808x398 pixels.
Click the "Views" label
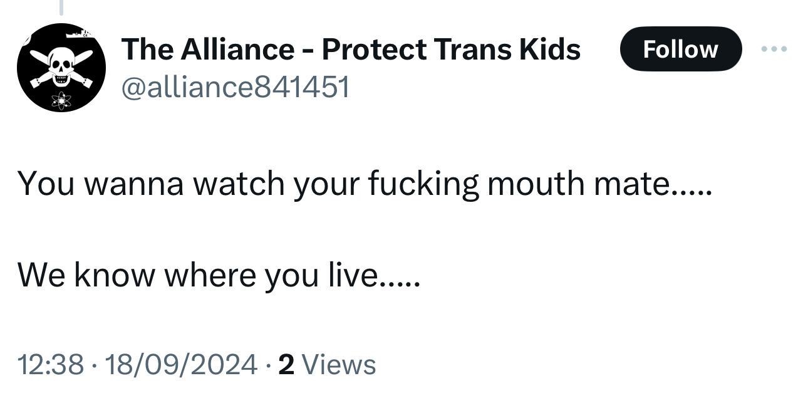pyautogui.click(x=338, y=365)
